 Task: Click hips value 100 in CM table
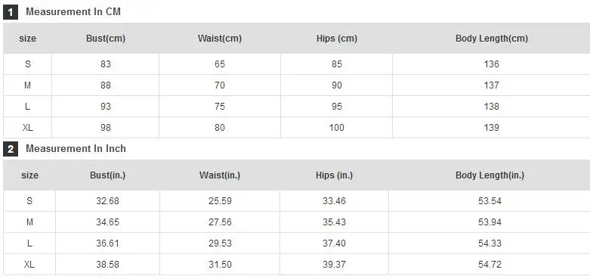pyautogui.click(x=337, y=128)
